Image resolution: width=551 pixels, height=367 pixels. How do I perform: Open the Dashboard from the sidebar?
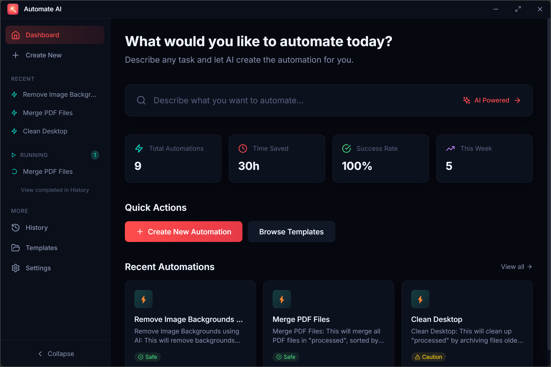coord(42,35)
